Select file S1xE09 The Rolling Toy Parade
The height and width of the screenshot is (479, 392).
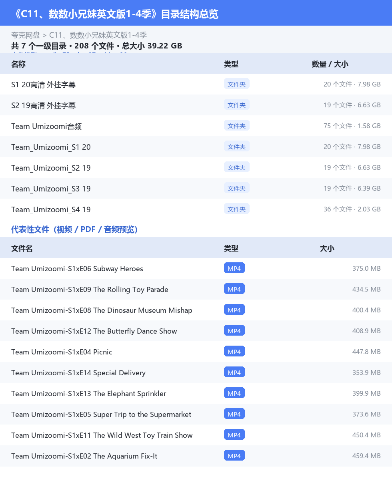click(x=196, y=289)
